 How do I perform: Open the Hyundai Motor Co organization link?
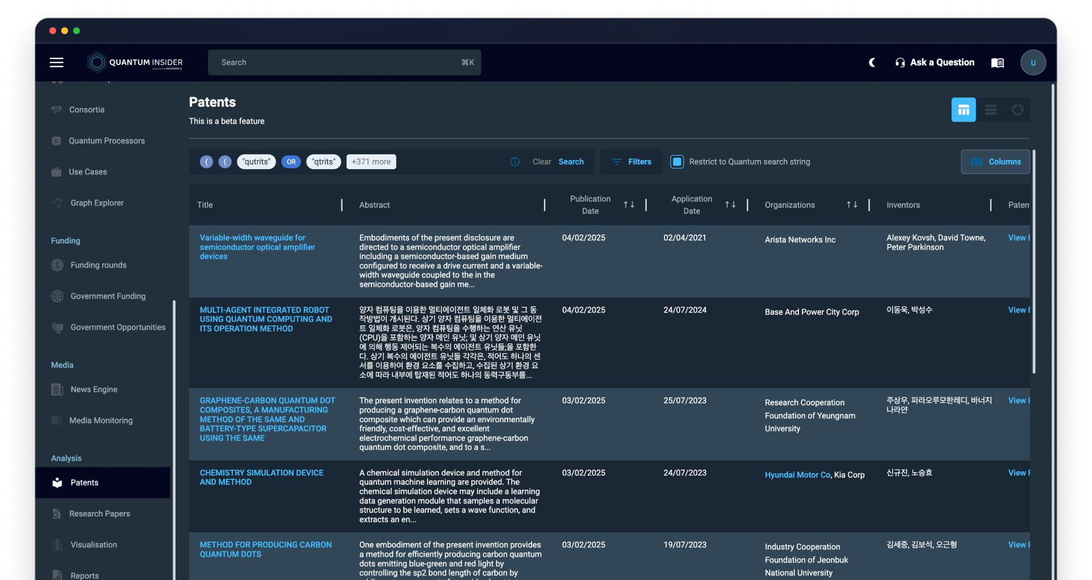(797, 475)
